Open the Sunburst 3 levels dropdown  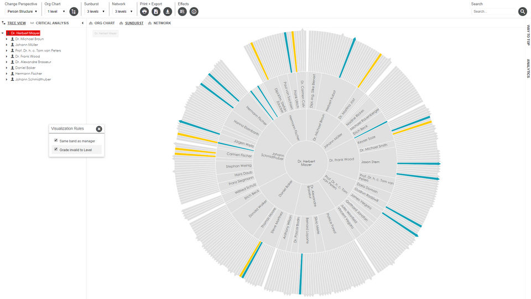click(x=95, y=11)
